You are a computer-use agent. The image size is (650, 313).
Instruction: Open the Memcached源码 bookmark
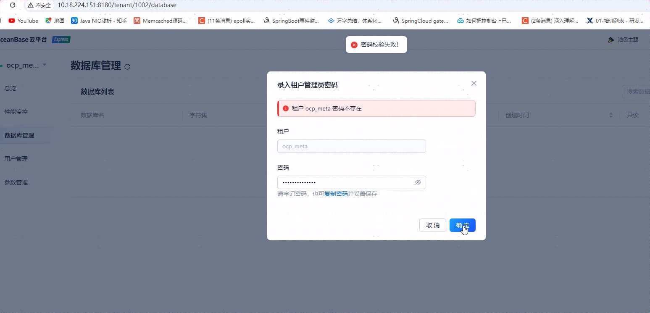click(x=160, y=21)
